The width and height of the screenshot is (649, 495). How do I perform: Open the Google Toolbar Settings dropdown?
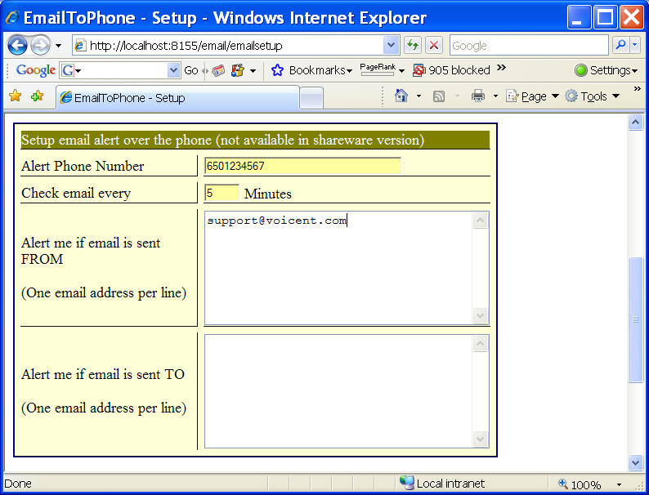pos(606,70)
